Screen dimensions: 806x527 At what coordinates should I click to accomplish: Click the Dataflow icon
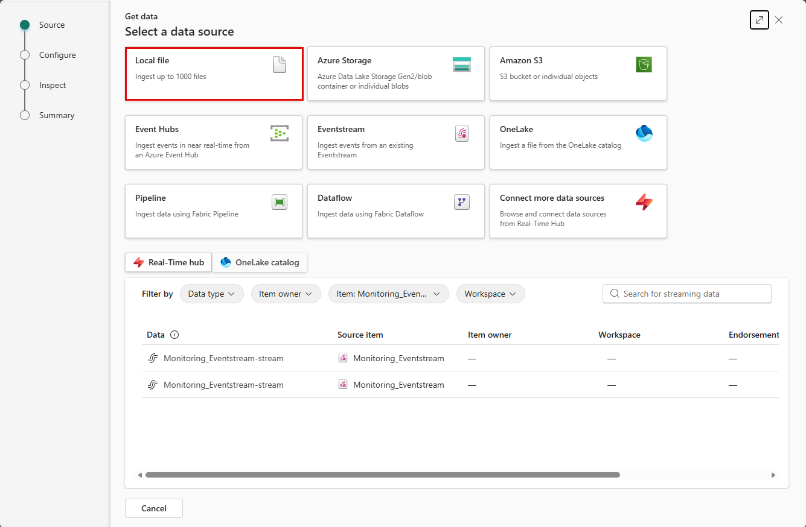[x=462, y=202]
